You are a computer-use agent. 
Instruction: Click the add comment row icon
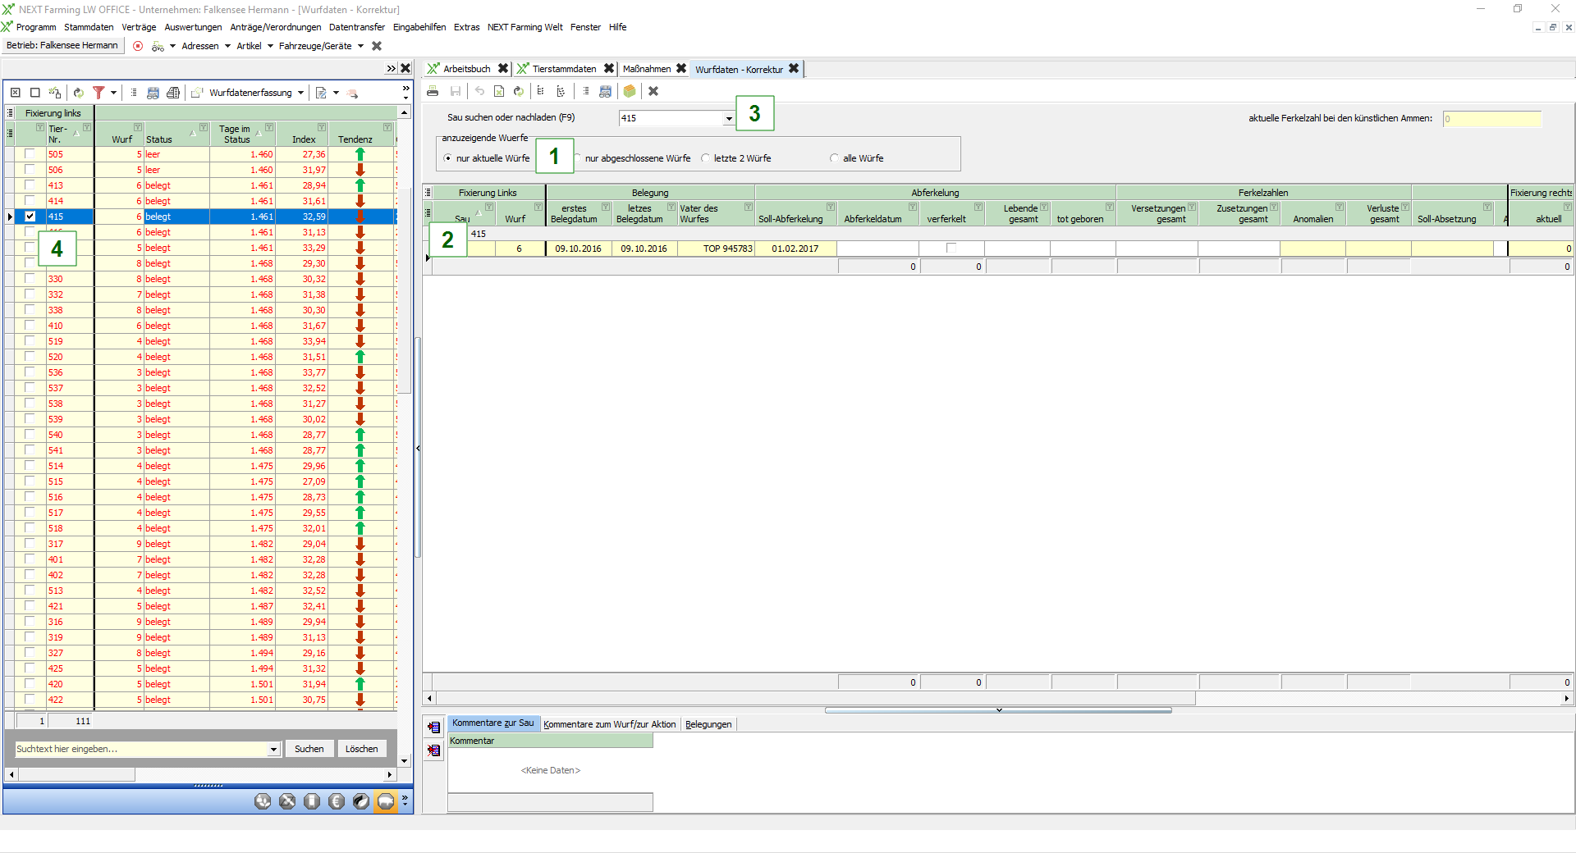click(434, 727)
